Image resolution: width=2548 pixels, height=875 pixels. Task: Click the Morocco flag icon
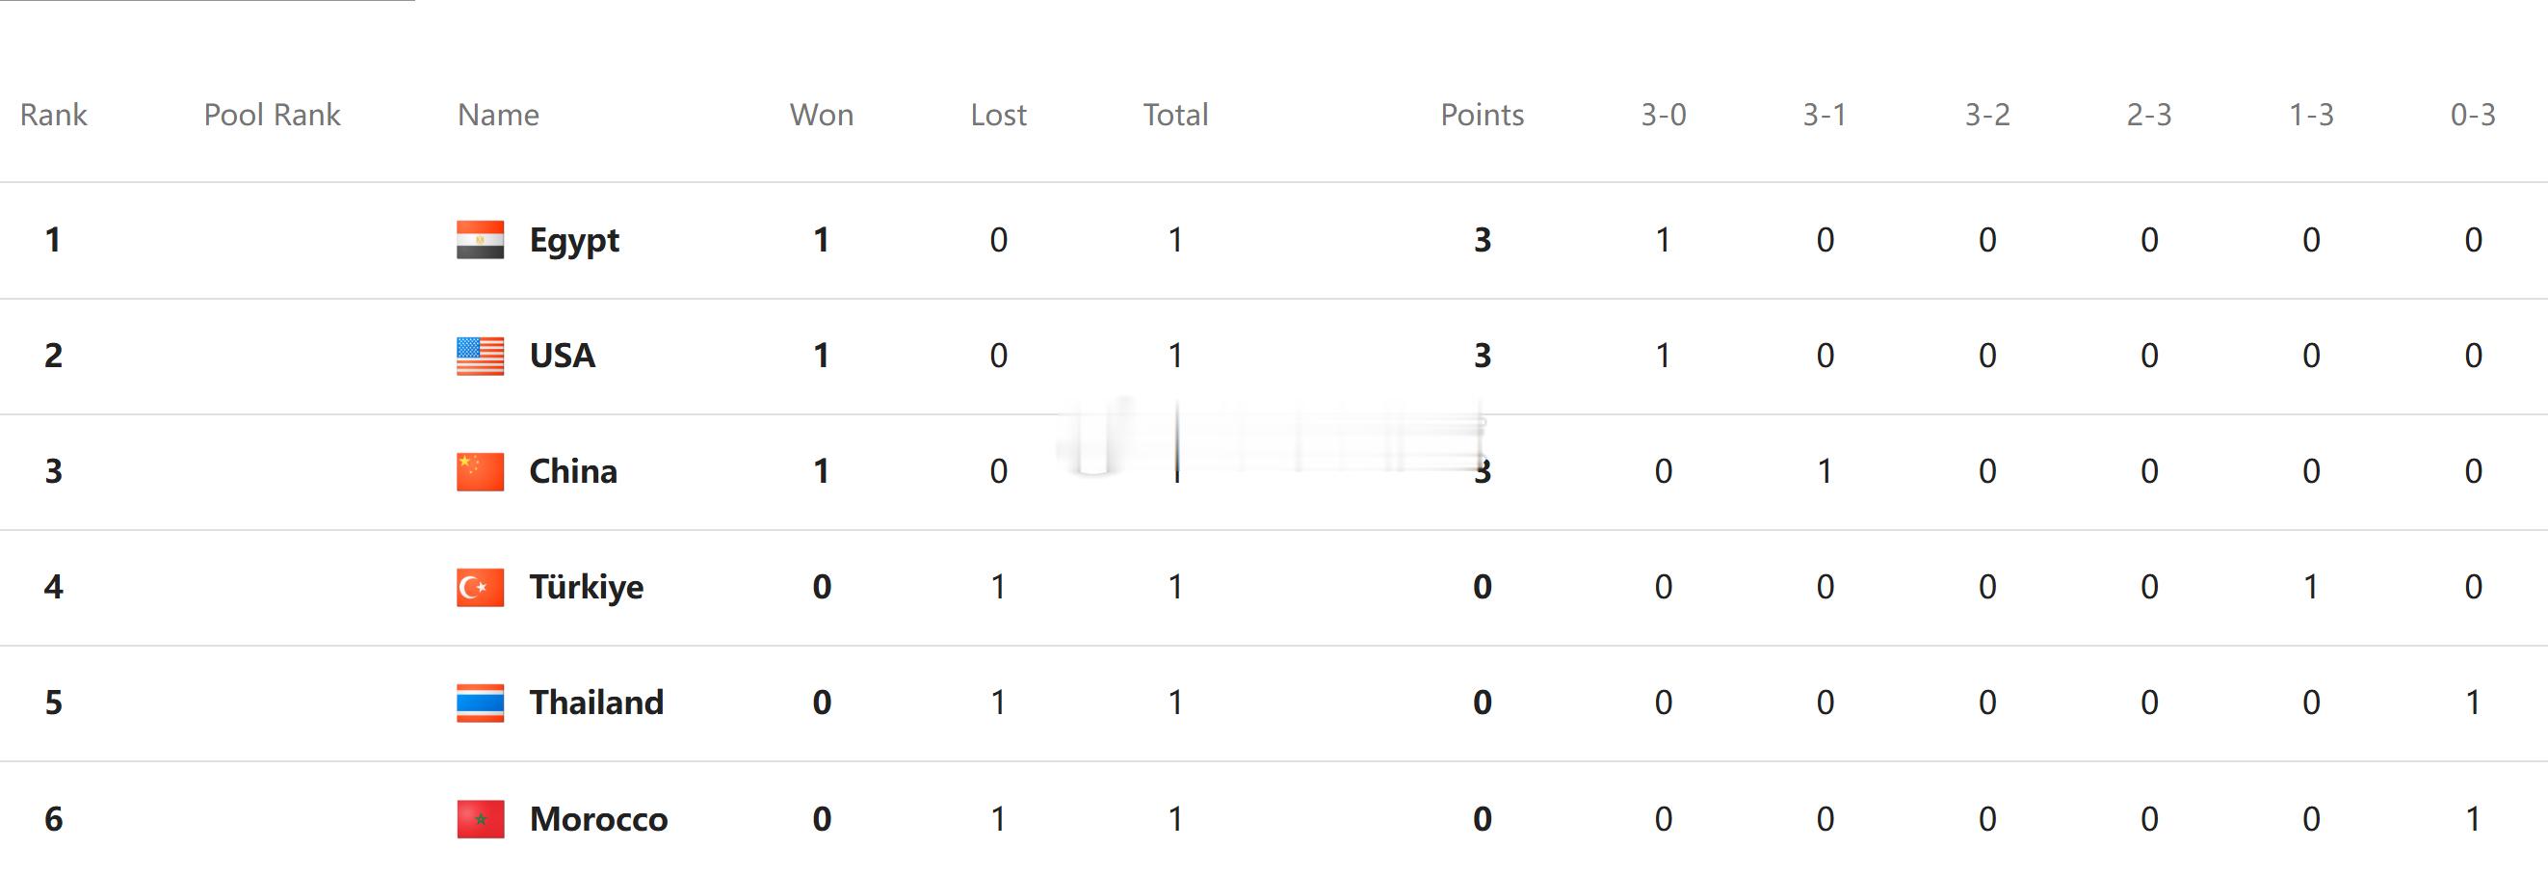(480, 818)
